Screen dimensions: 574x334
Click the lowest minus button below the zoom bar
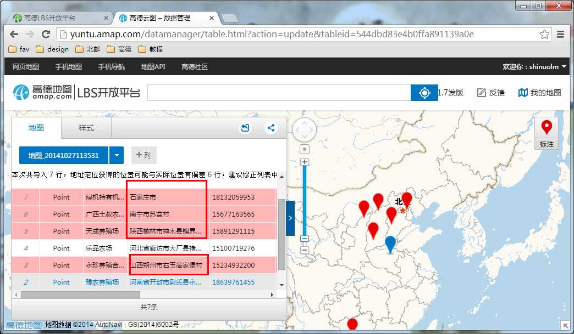304,250
